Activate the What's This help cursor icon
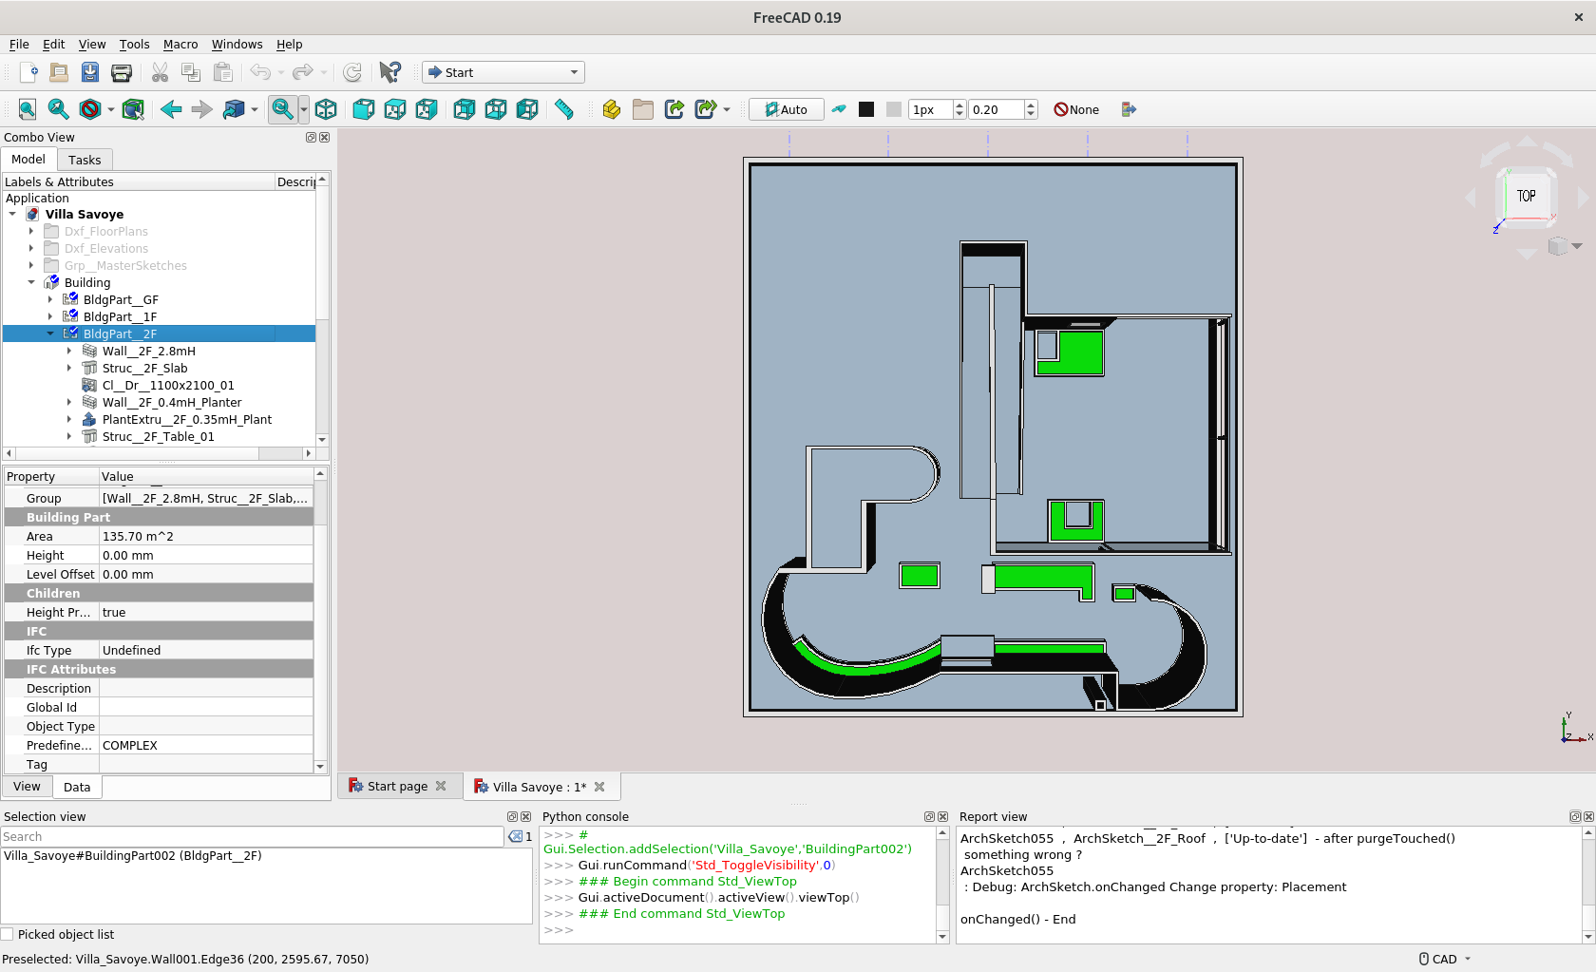This screenshot has width=1596, height=972. tap(389, 72)
